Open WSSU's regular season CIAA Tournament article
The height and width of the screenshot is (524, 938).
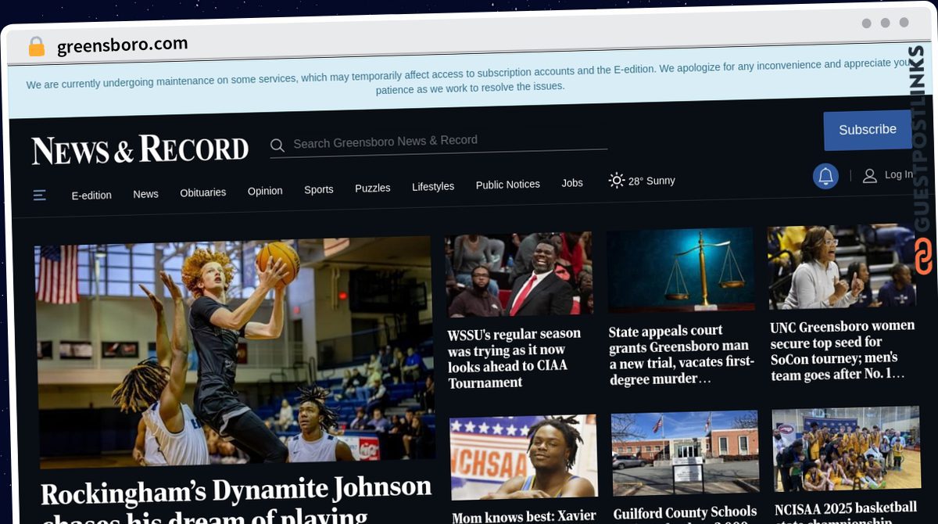pyautogui.click(x=514, y=357)
